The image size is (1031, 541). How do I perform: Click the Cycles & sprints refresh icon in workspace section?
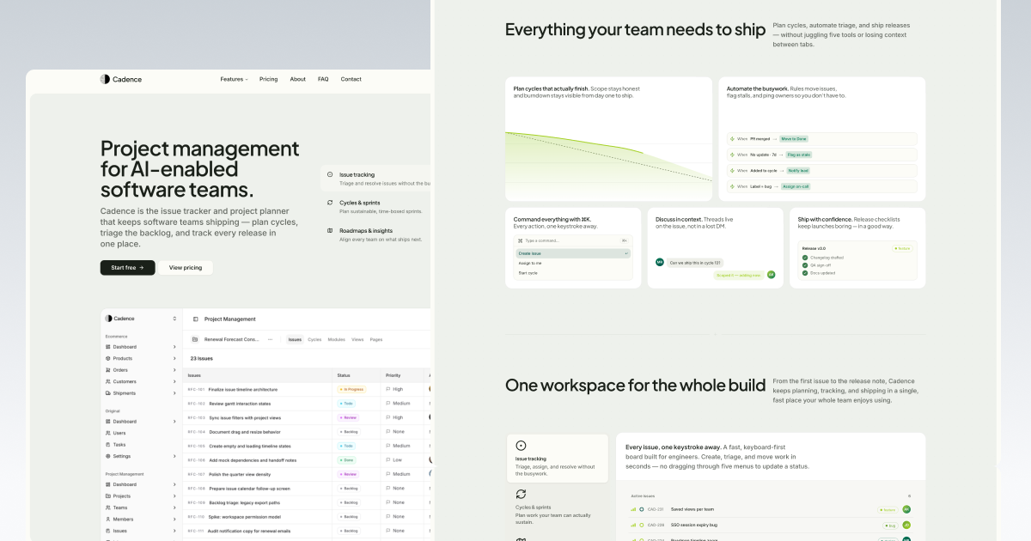pyautogui.click(x=521, y=494)
